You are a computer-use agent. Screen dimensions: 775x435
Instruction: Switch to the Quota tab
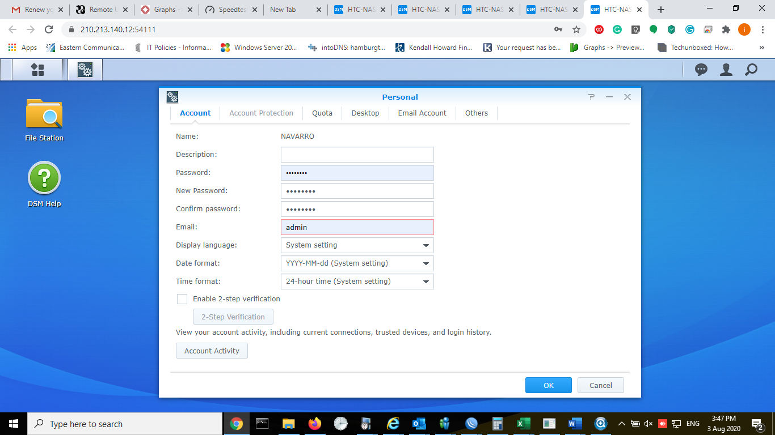pyautogui.click(x=322, y=113)
